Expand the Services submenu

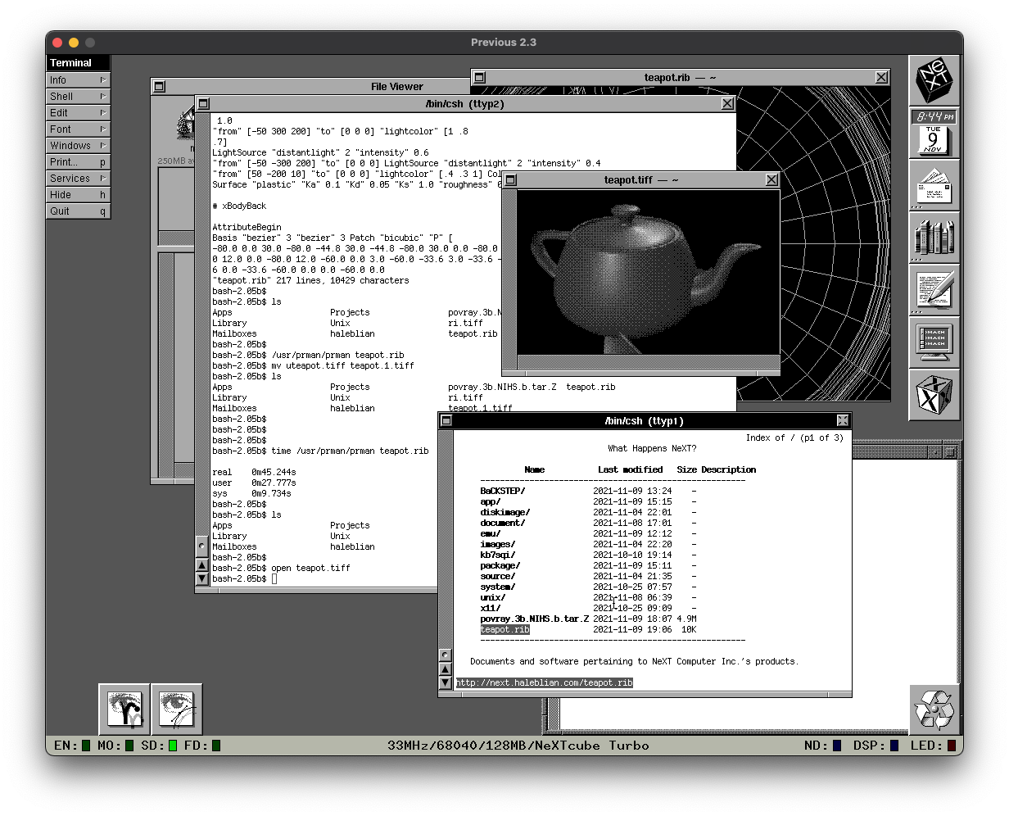point(77,178)
